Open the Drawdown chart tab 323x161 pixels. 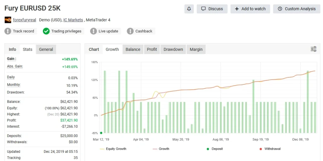[x=173, y=49]
